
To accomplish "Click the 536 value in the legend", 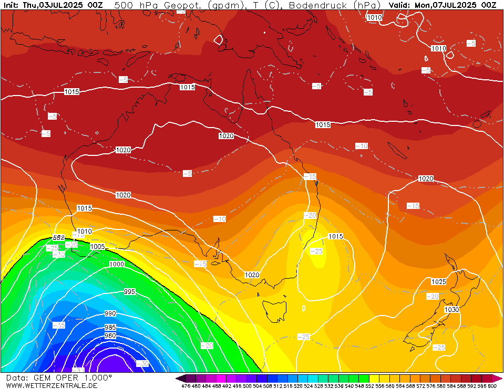I will point(339,386).
